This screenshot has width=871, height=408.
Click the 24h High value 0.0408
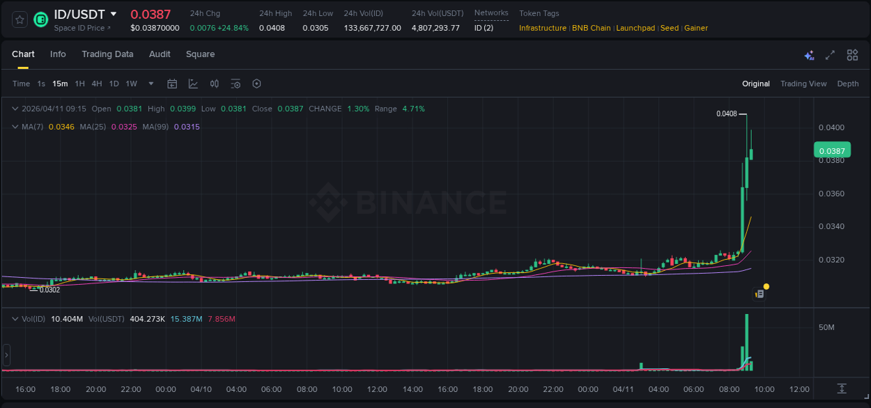click(x=272, y=28)
